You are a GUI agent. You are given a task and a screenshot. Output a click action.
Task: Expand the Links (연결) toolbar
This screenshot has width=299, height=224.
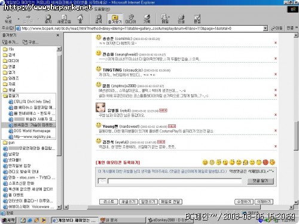coord(292,28)
